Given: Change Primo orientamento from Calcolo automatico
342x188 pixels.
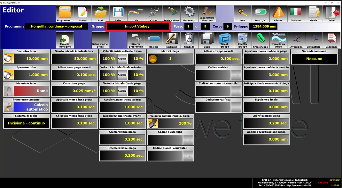Looking at the screenshot, I should [27, 107].
